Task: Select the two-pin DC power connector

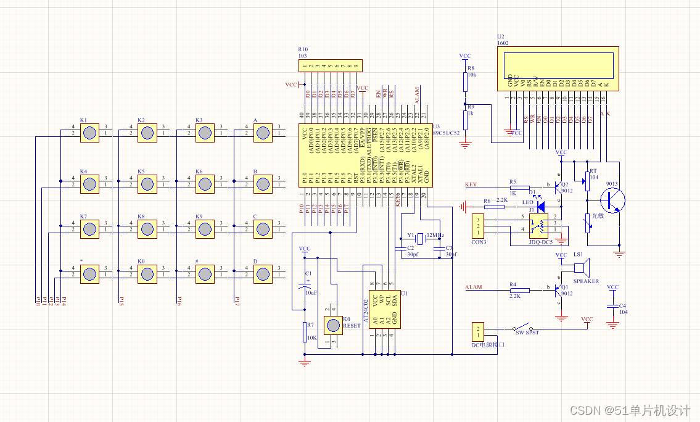Action: 478,332
